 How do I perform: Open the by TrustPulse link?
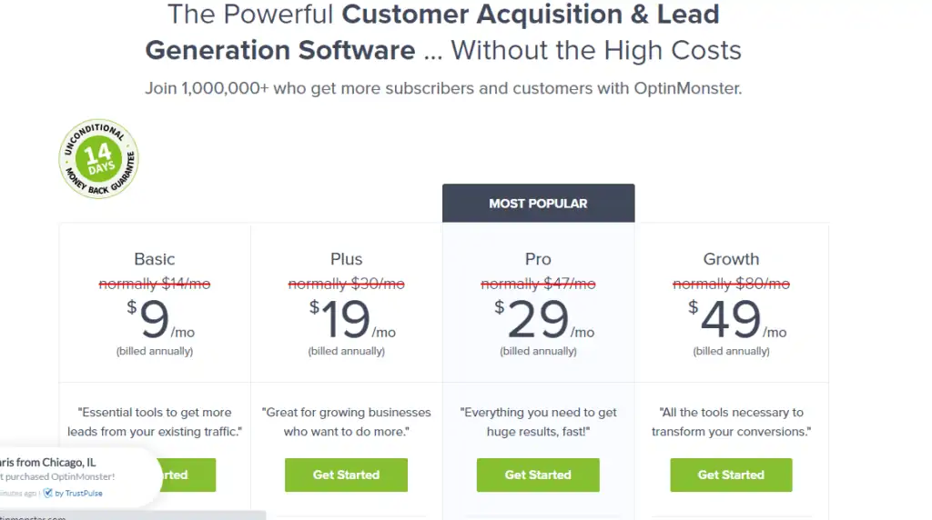78,494
